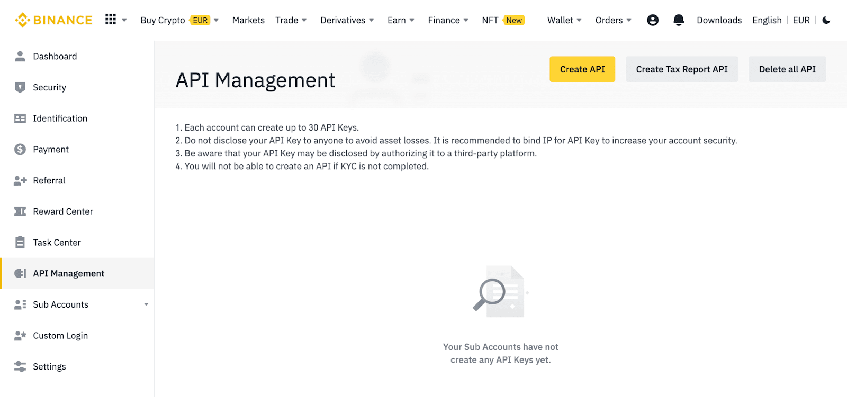847x397 pixels.
Task: Open the Wallet menu label
Action: tap(560, 20)
